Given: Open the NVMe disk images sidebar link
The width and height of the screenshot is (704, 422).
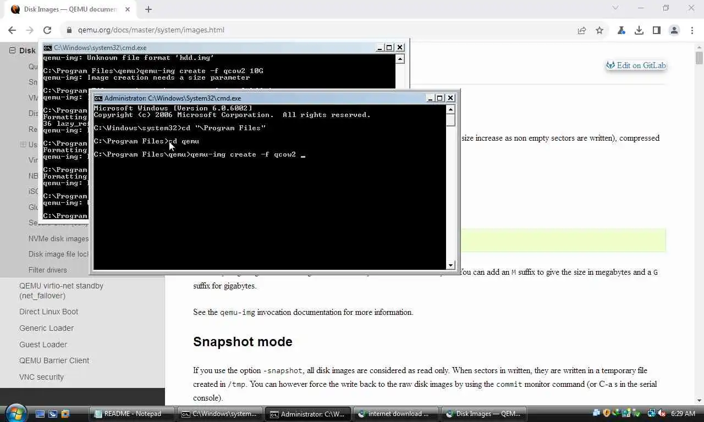Looking at the screenshot, I should pos(58,238).
